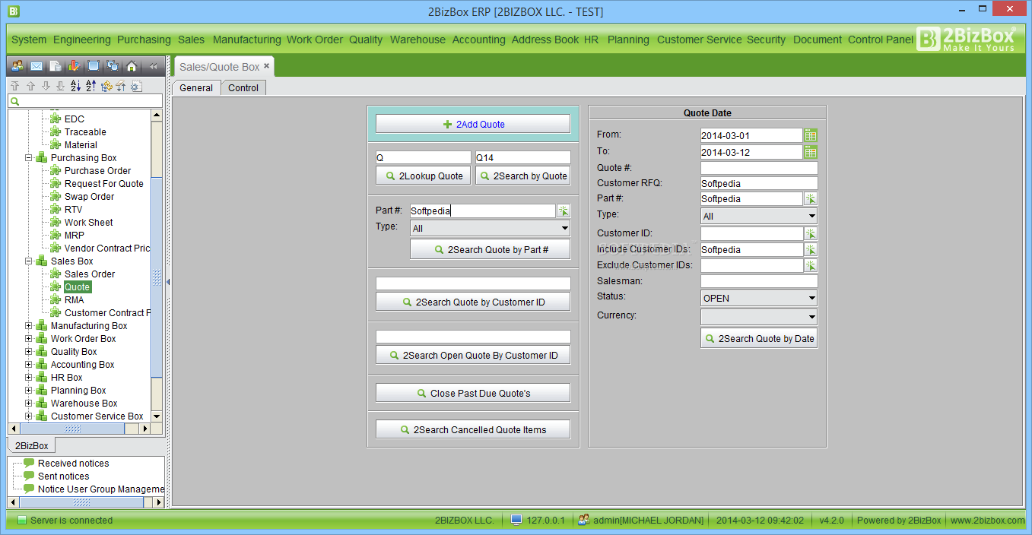This screenshot has height=535, width=1032.
Task: Click the lookup icon beside Exclude Customer IDs
Action: [811, 265]
